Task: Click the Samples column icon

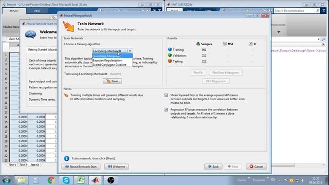Action: pos(198,44)
